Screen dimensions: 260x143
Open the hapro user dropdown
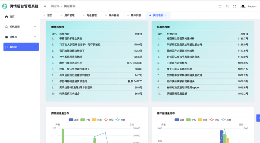pyautogui.click(x=252, y=6)
